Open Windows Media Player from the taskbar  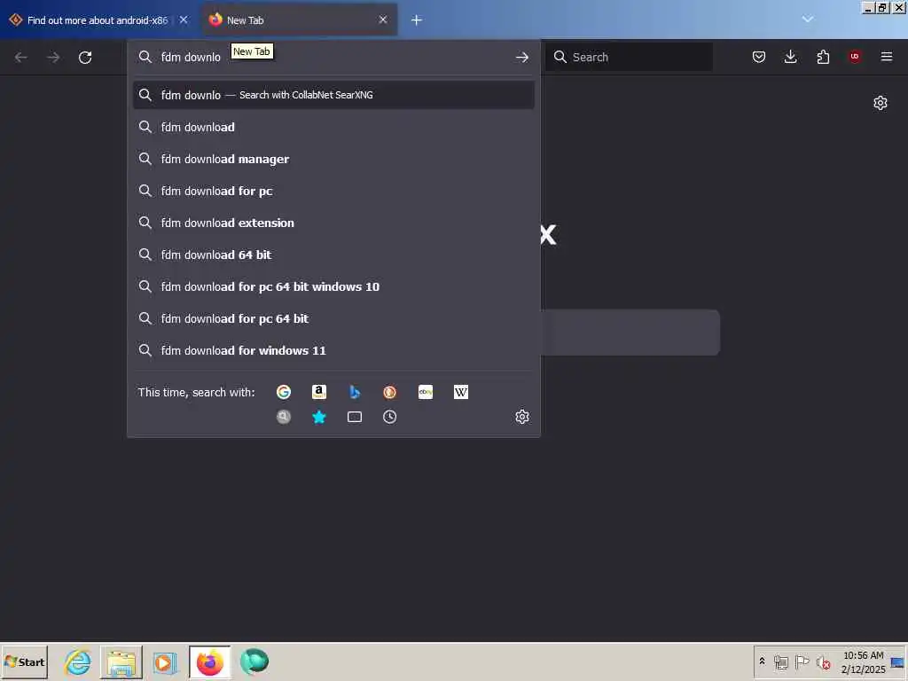[164, 662]
